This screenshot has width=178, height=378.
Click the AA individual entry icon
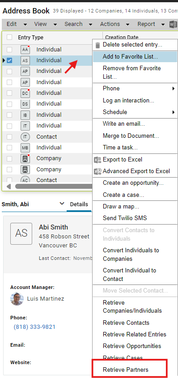pyautogui.click(x=25, y=50)
